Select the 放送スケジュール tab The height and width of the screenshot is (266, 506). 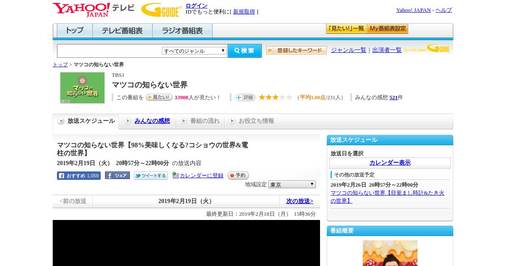86,121
